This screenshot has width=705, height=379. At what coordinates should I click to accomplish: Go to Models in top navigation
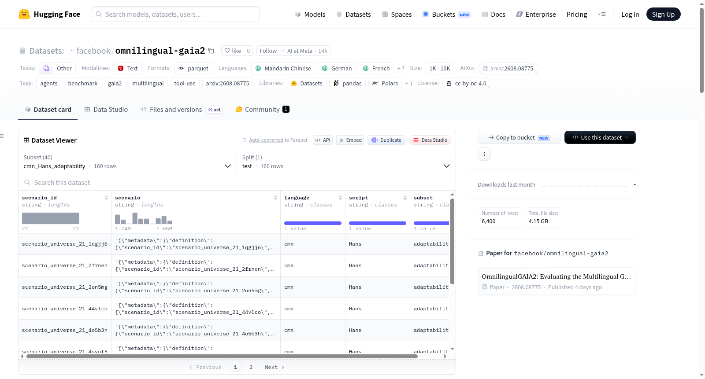point(310,14)
